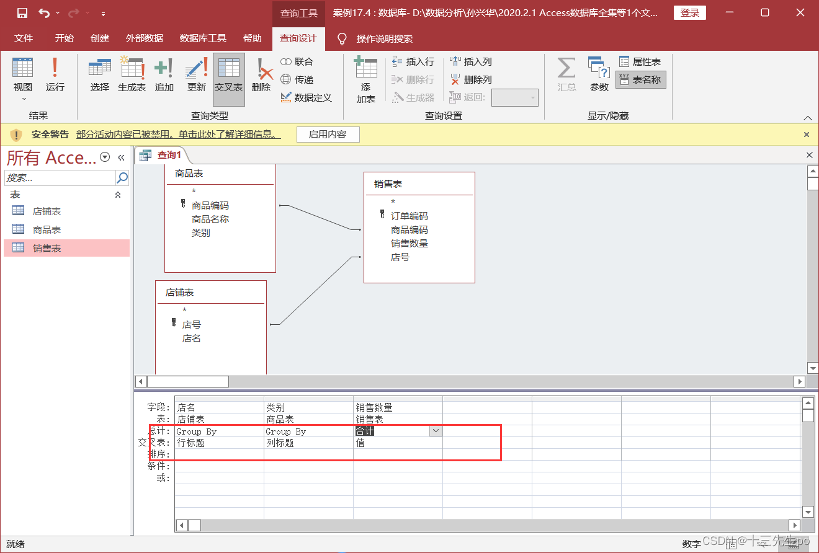Open the 创建 ribbon tab
The width and height of the screenshot is (819, 553).
pos(99,38)
